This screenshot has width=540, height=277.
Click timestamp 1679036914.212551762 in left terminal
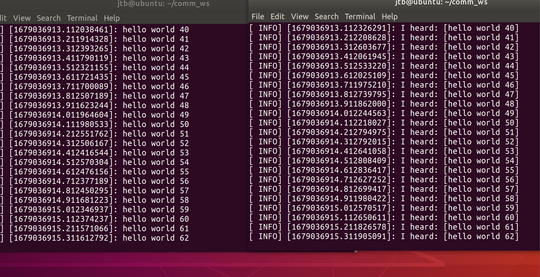(61, 134)
